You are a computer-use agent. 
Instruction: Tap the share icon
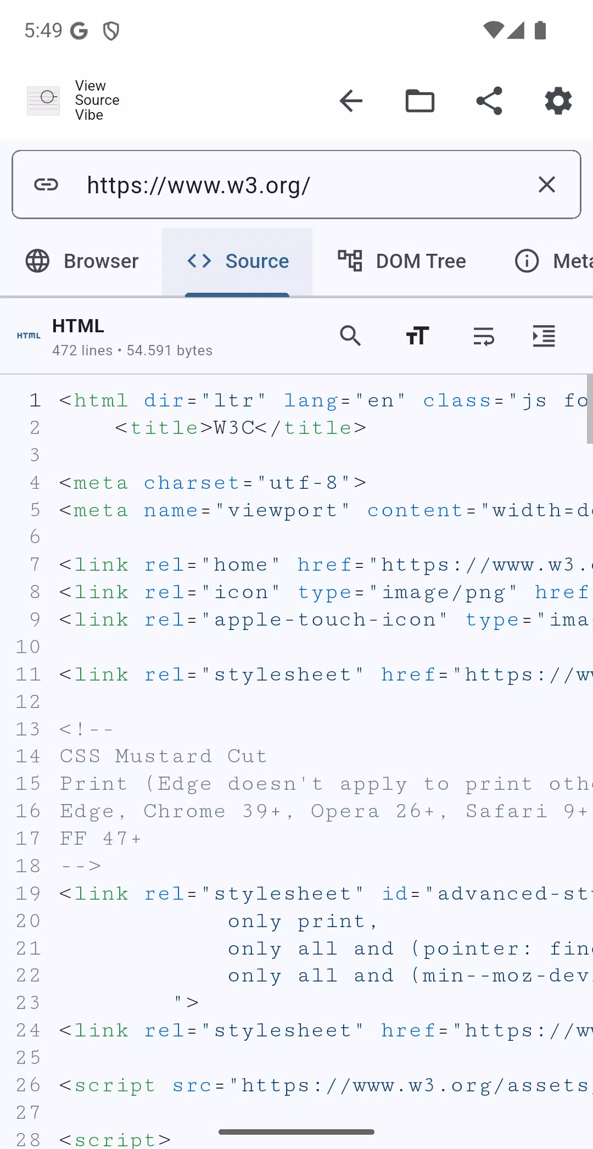489,101
